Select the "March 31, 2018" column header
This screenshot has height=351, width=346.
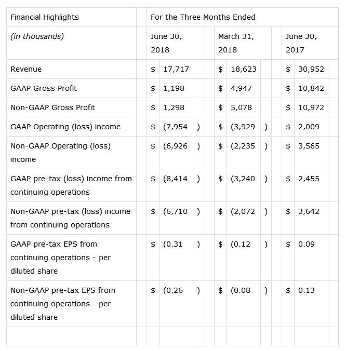[x=236, y=43]
